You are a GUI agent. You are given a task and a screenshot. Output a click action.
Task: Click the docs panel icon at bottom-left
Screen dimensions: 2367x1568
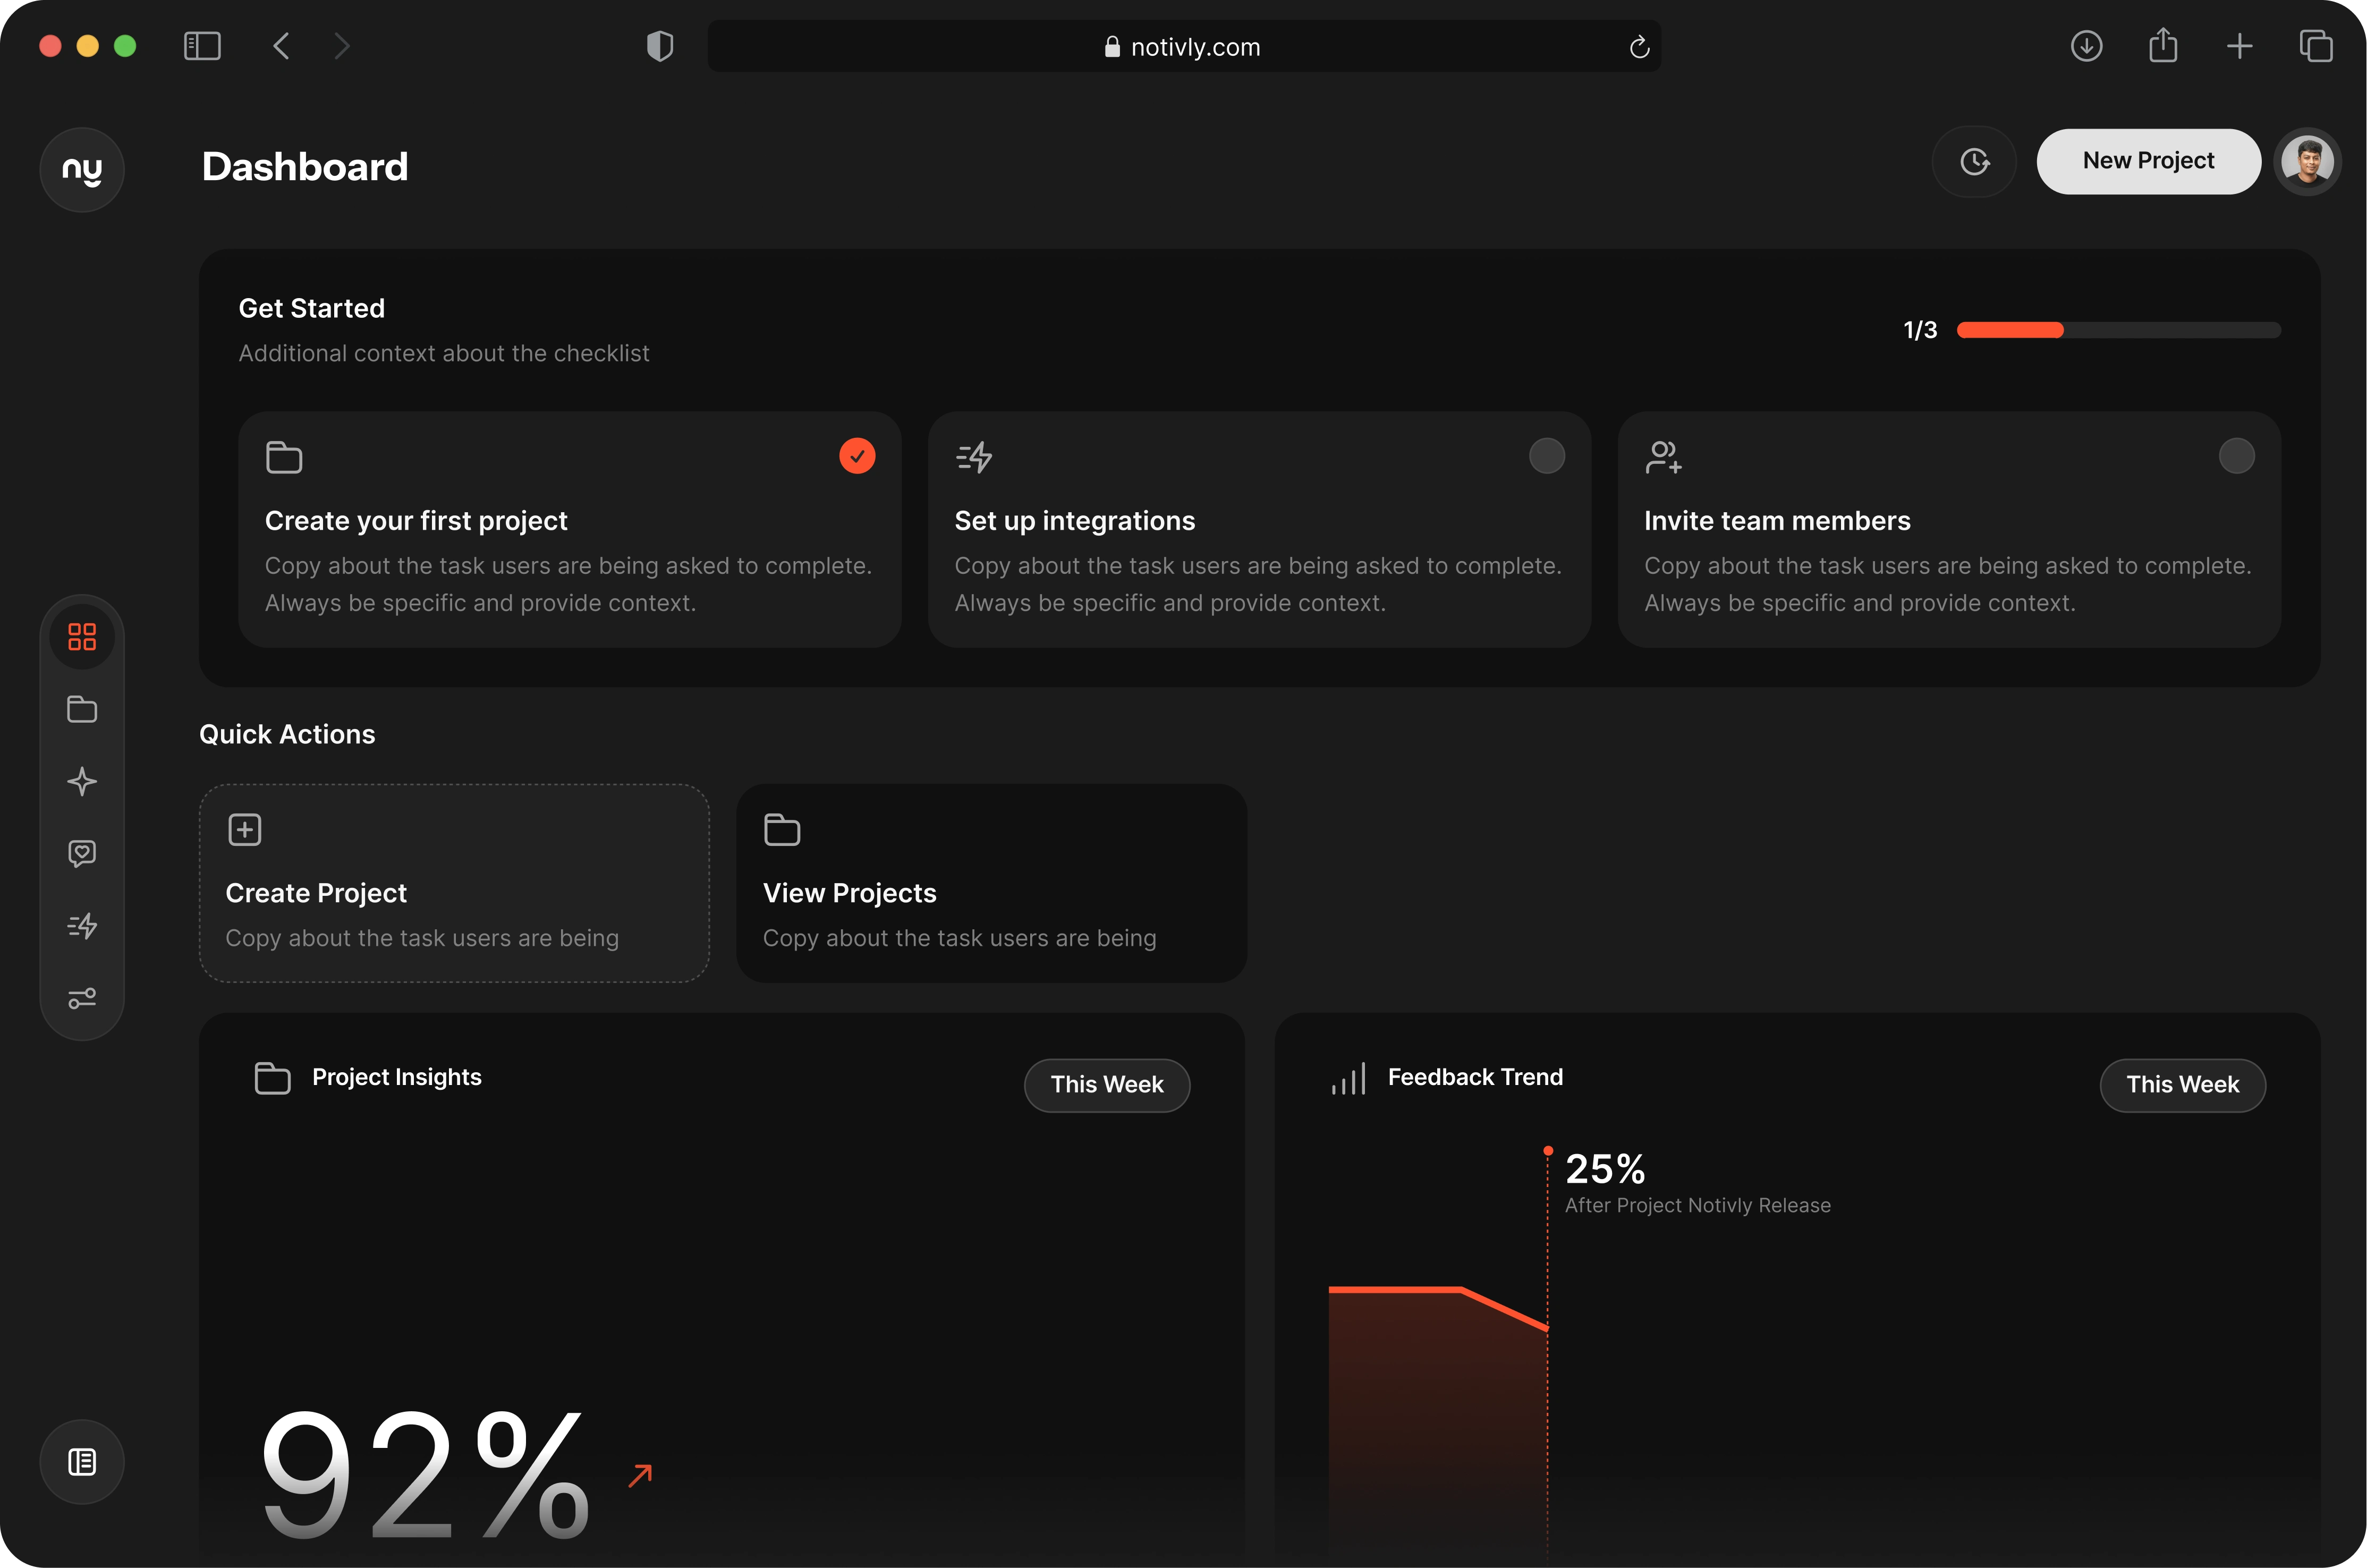click(x=82, y=1462)
